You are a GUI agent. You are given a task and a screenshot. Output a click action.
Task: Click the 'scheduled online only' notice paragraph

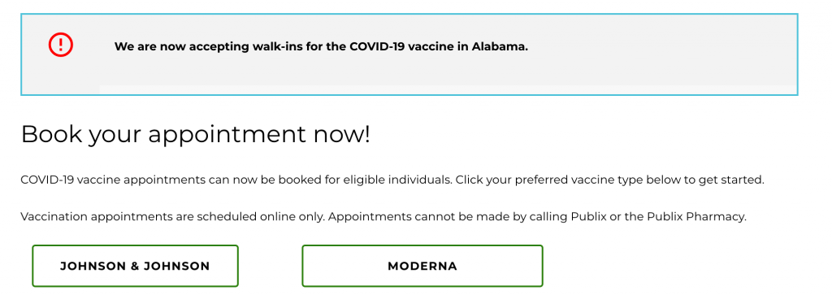coord(383,217)
